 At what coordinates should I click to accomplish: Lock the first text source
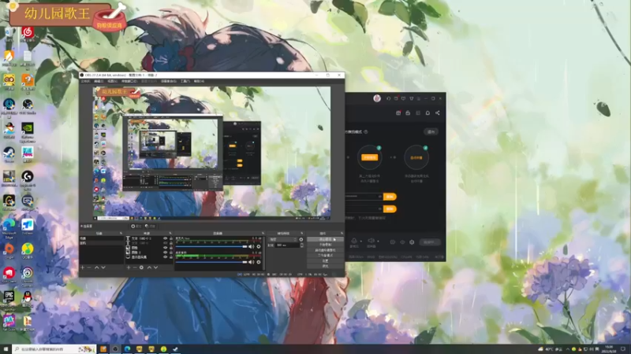tap(171, 238)
